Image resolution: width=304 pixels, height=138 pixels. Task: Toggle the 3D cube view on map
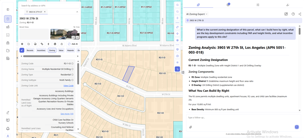click(177, 49)
